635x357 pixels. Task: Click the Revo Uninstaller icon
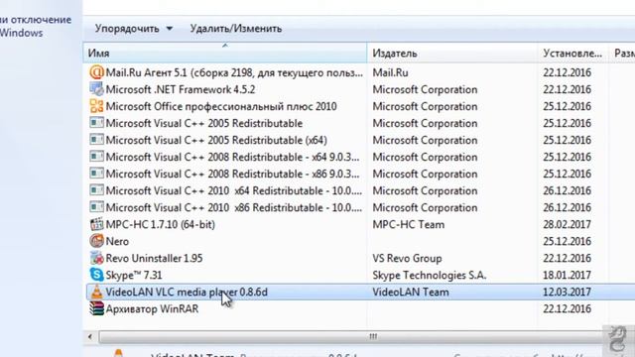(x=96, y=258)
